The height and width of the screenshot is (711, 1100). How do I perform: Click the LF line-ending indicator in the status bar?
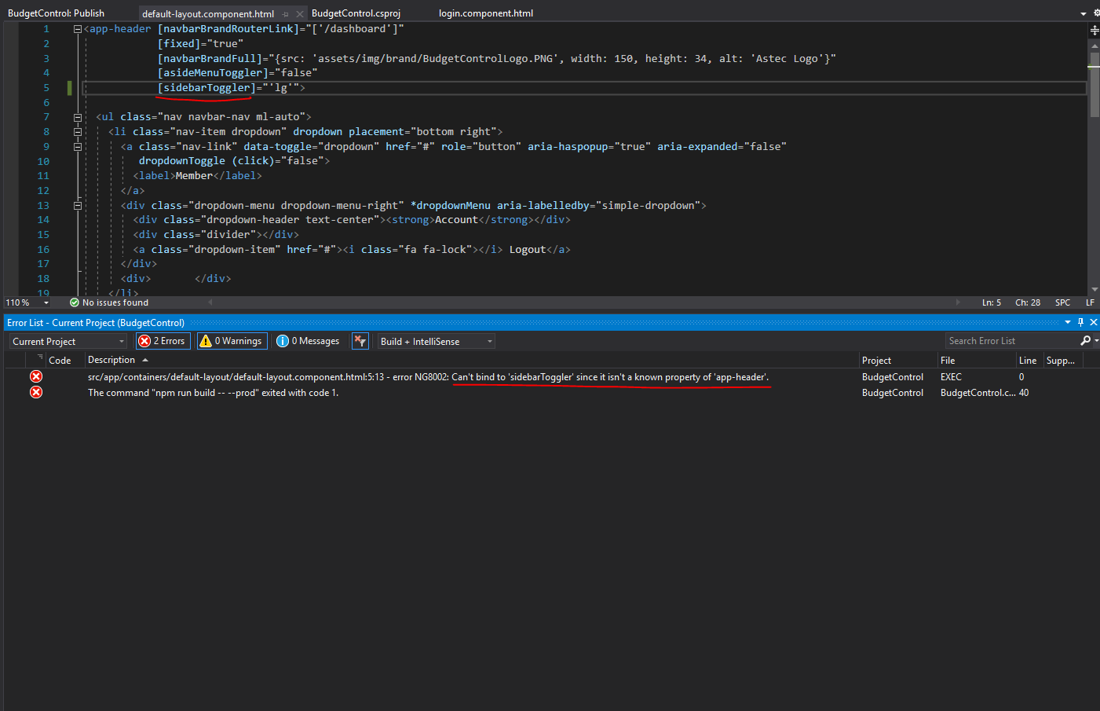[1090, 302]
